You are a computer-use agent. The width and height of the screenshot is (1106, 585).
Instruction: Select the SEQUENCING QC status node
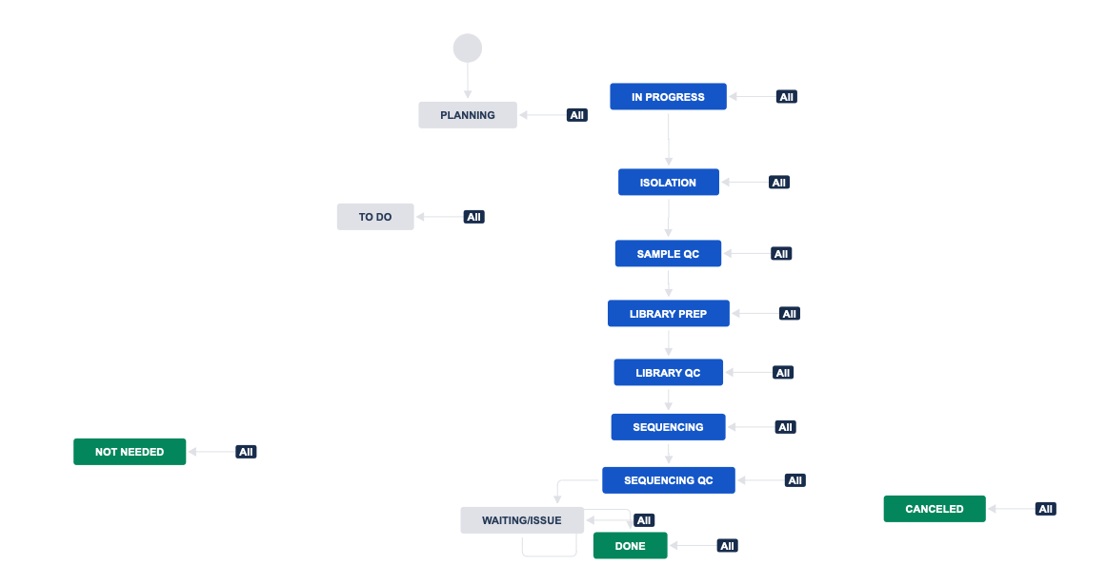(x=668, y=480)
